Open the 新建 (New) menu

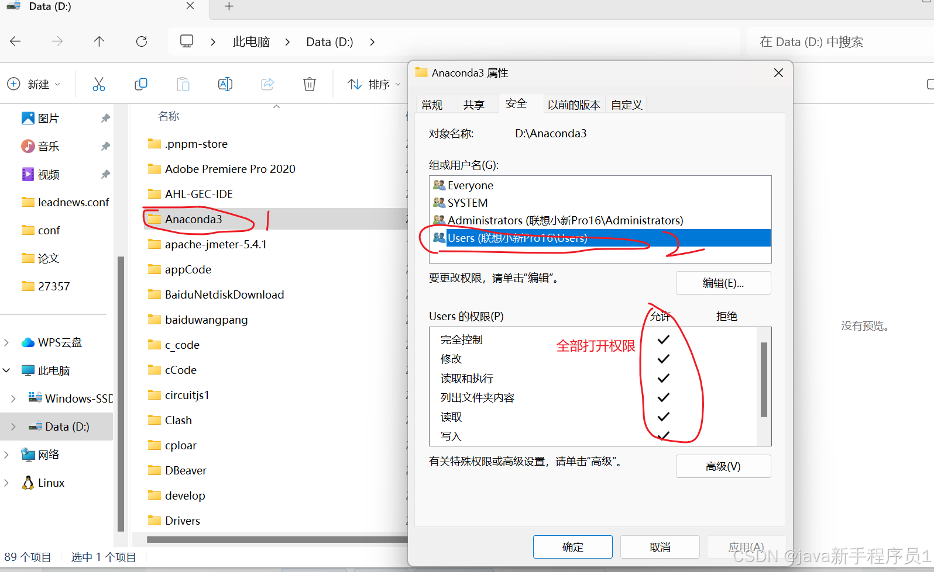[x=34, y=84]
